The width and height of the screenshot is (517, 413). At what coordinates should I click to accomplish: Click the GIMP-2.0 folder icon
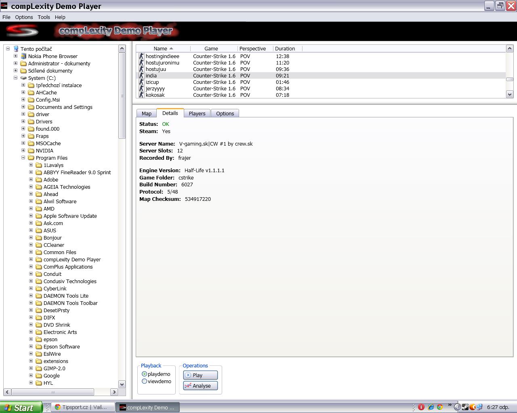39,368
